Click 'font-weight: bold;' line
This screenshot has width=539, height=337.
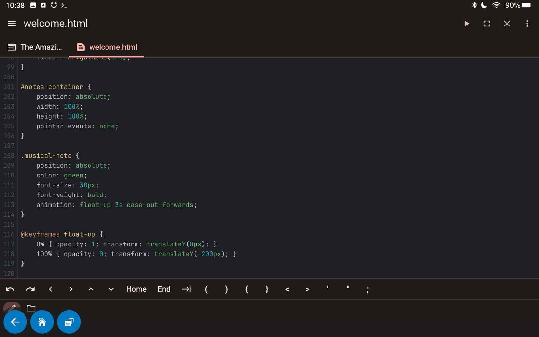click(71, 195)
